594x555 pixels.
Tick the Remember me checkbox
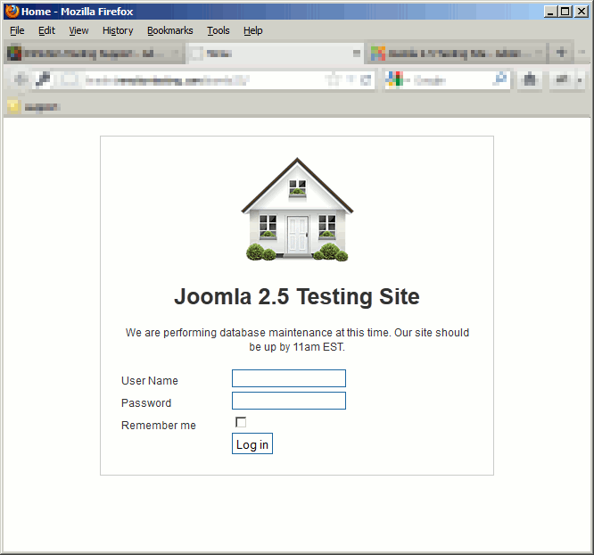pyautogui.click(x=241, y=422)
